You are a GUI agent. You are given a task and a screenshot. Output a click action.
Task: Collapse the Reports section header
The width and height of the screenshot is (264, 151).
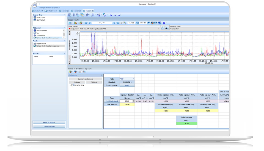click(x=65, y=54)
